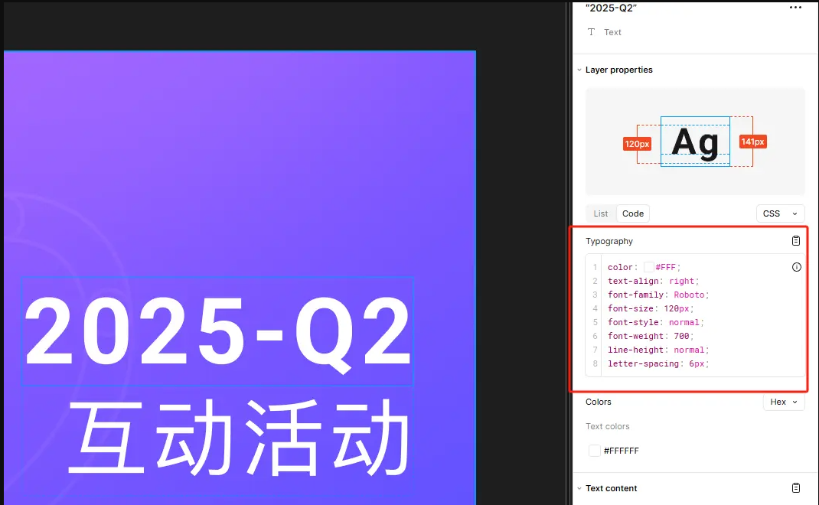
Task: Copy Typography CSS with the clipboard icon
Action: (796, 240)
